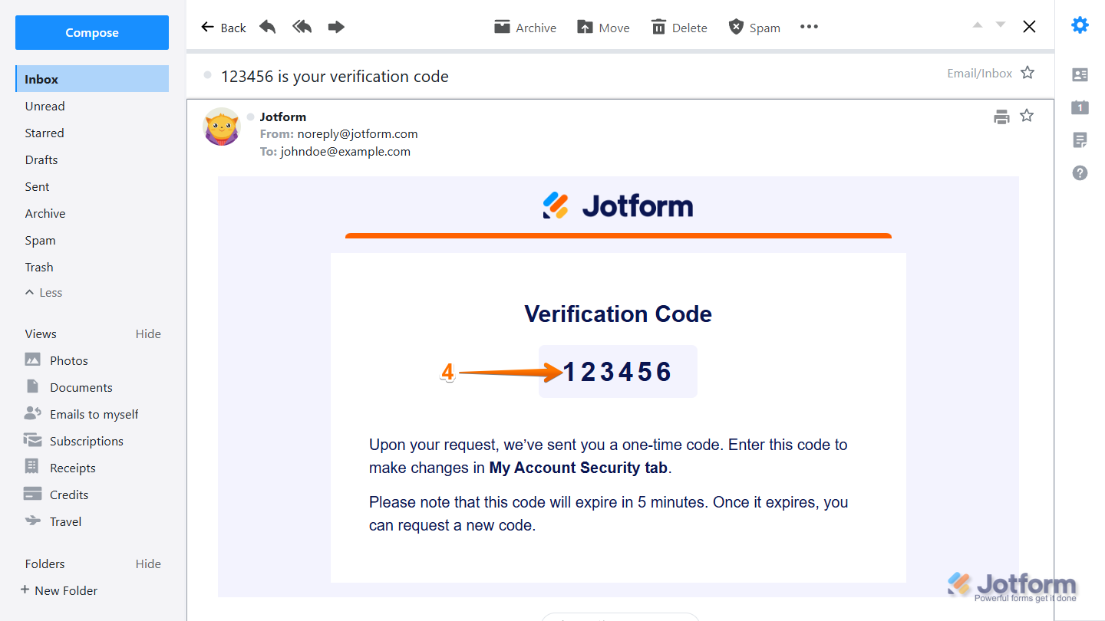The image size is (1105, 621).
Task: Select the unread indicator dot beside the subject
Action: tap(207, 74)
